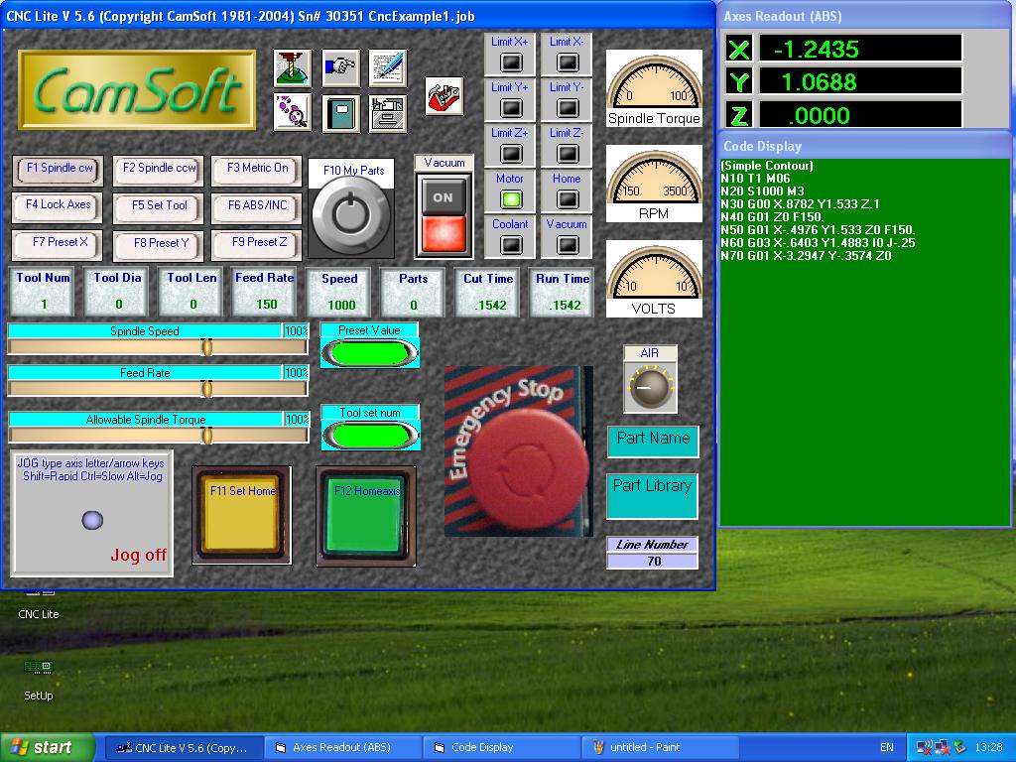Viewport: 1016px width, 762px height.
Task: Click the AIR rotary knob
Action: (x=650, y=387)
